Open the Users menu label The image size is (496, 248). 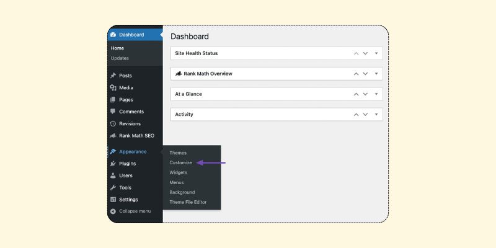pyautogui.click(x=126, y=175)
